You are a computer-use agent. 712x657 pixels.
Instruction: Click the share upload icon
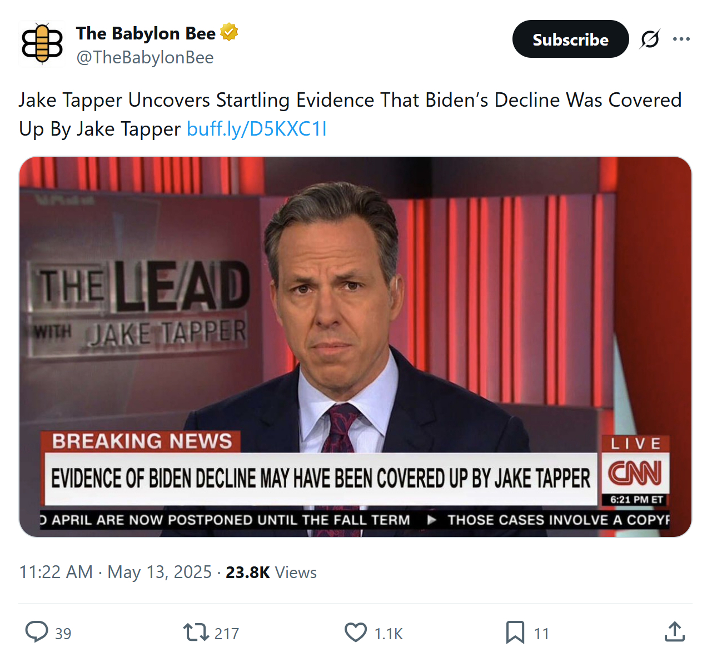674,632
